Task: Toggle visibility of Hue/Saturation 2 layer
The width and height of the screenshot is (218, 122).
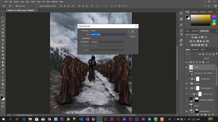Action: pos(187,88)
